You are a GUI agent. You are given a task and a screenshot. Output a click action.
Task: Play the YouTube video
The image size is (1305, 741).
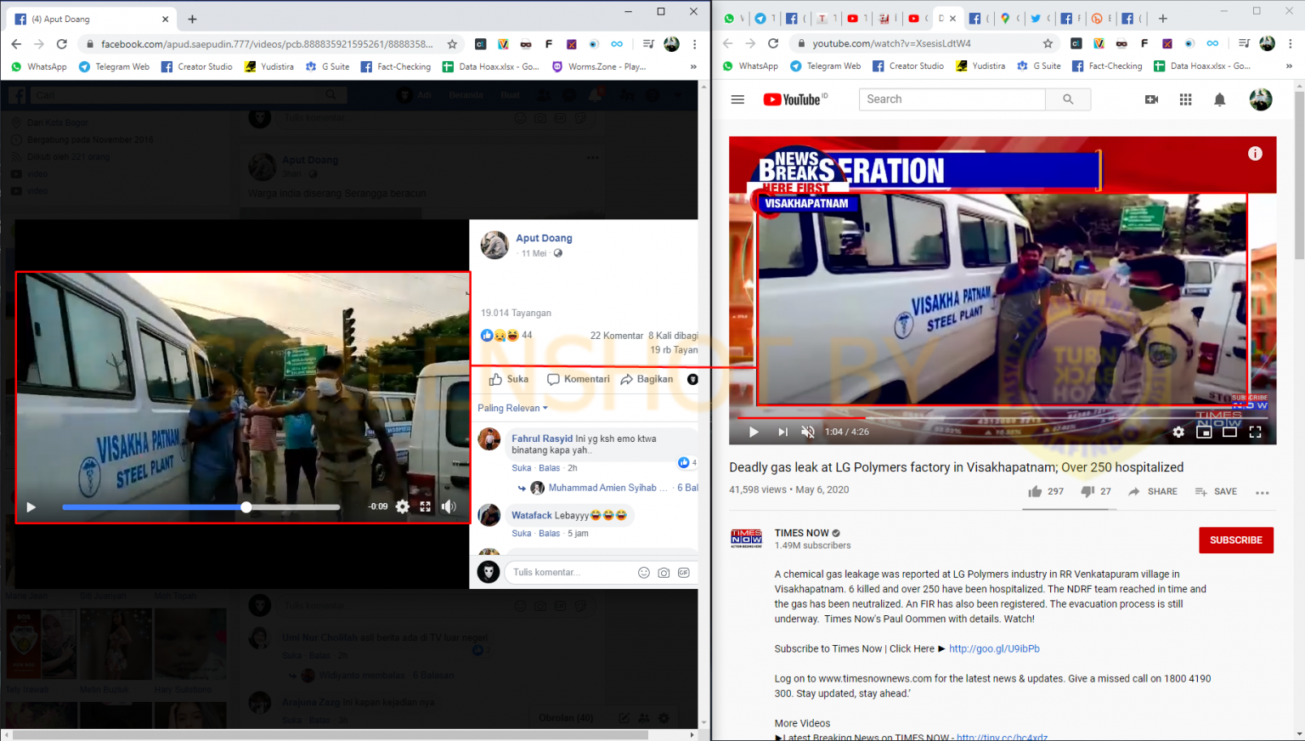pos(754,432)
